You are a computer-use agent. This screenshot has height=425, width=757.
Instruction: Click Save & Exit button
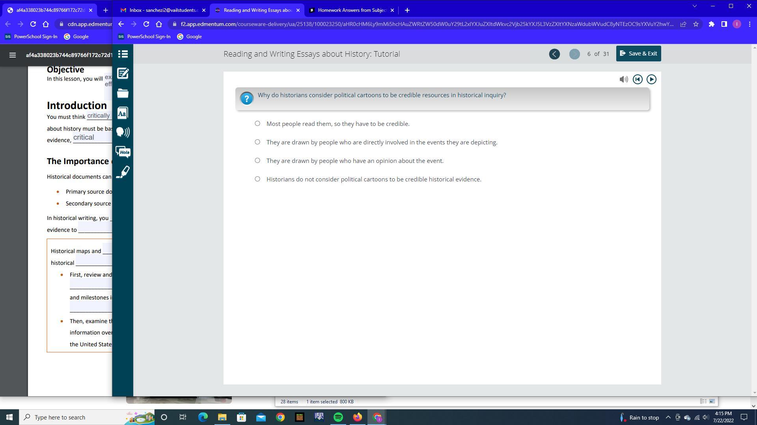coord(638,54)
